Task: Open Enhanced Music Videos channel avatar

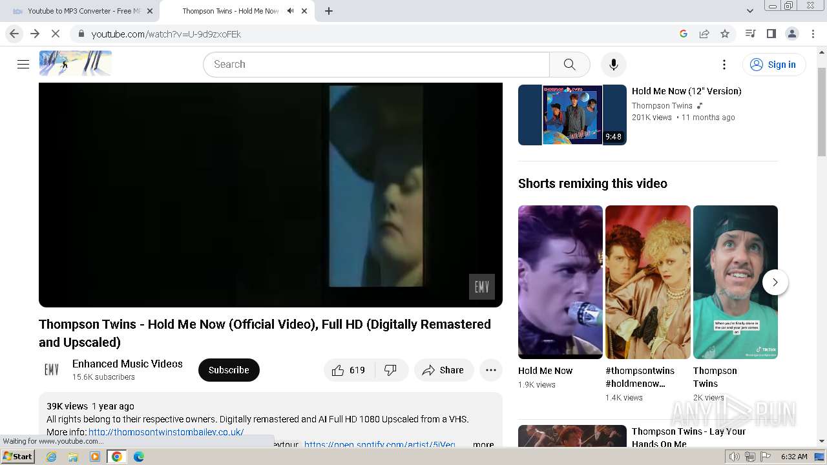Action: point(52,369)
